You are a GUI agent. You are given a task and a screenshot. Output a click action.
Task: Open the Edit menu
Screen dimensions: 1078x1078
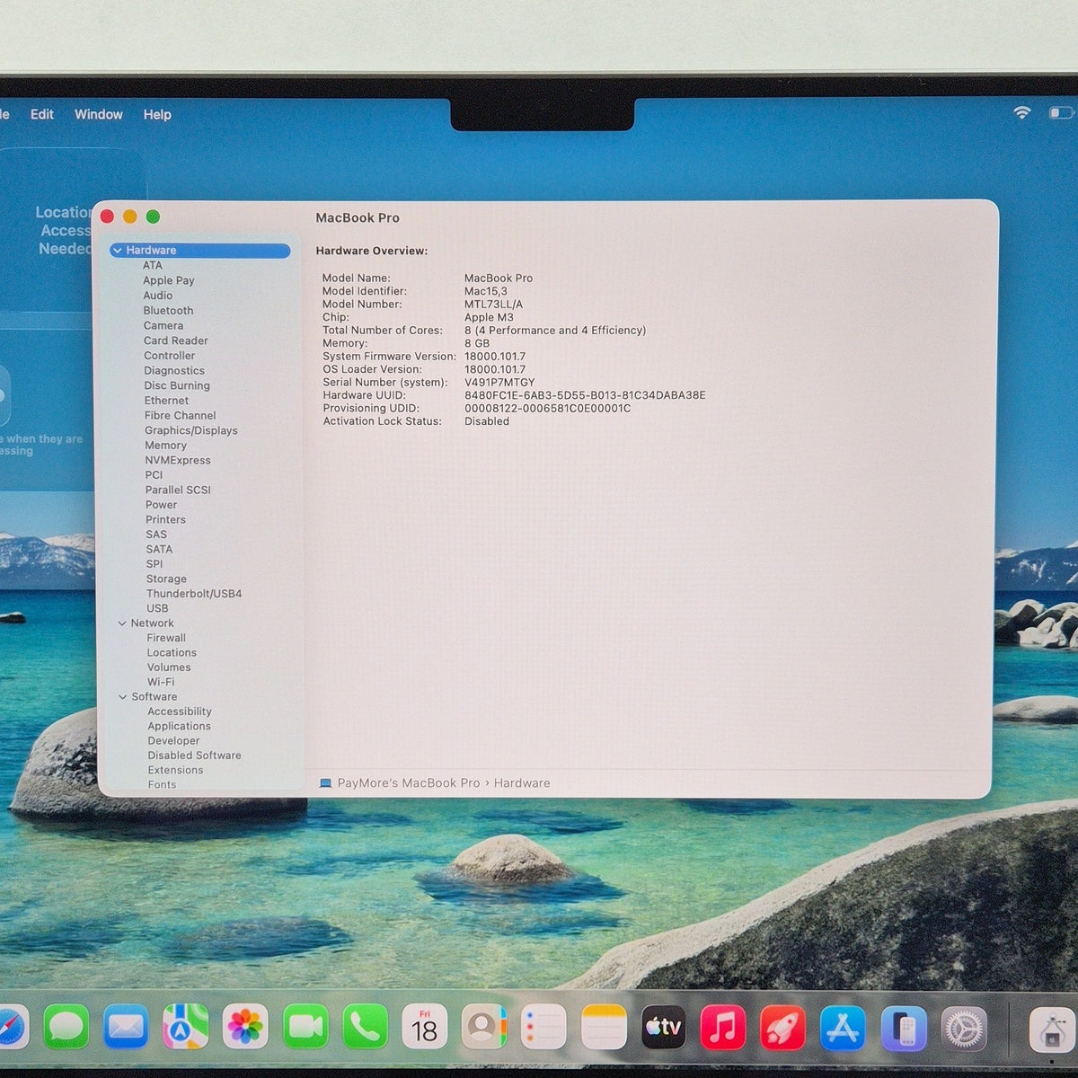point(41,114)
